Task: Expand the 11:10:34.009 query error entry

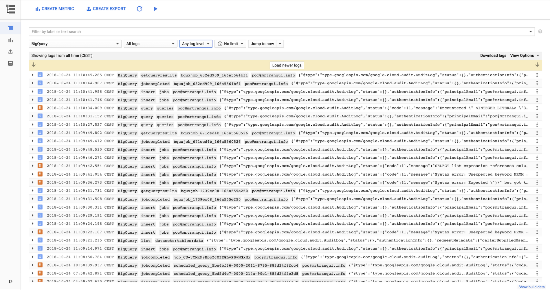Action: [x=33, y=108]
